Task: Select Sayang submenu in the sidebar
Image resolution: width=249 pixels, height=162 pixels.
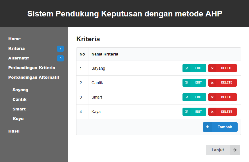Action: 20,90
